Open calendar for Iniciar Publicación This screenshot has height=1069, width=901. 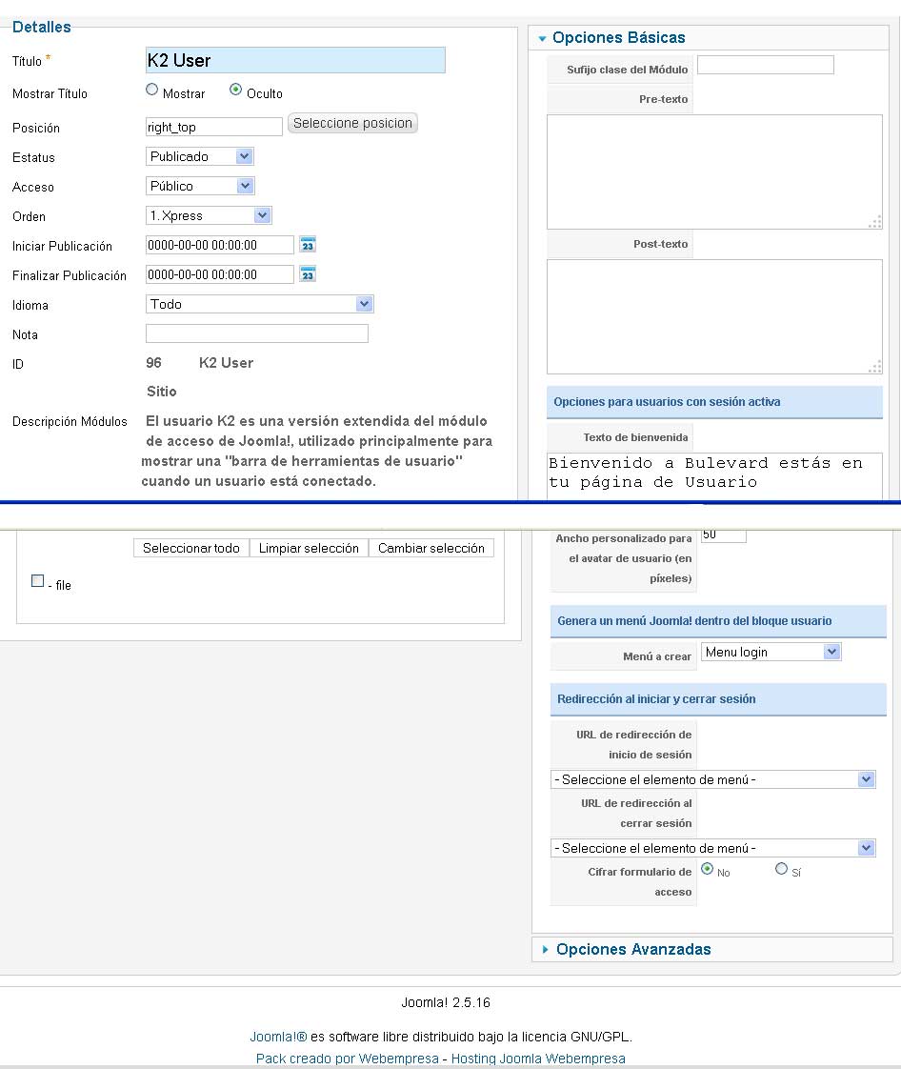pyautogui.click(x=308, y=245)
